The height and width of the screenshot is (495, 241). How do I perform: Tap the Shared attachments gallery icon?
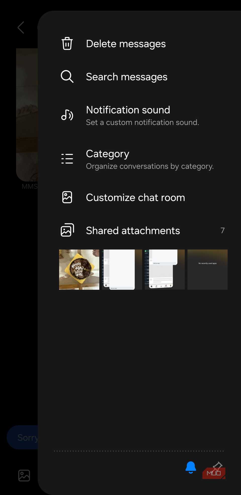tap(67, 230)
